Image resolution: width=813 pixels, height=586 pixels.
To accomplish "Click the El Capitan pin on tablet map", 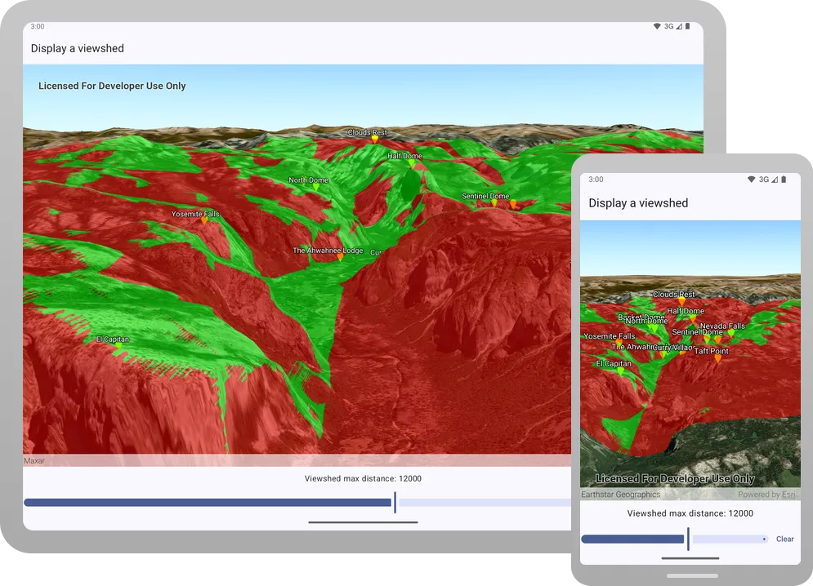I will pos(118,346).
